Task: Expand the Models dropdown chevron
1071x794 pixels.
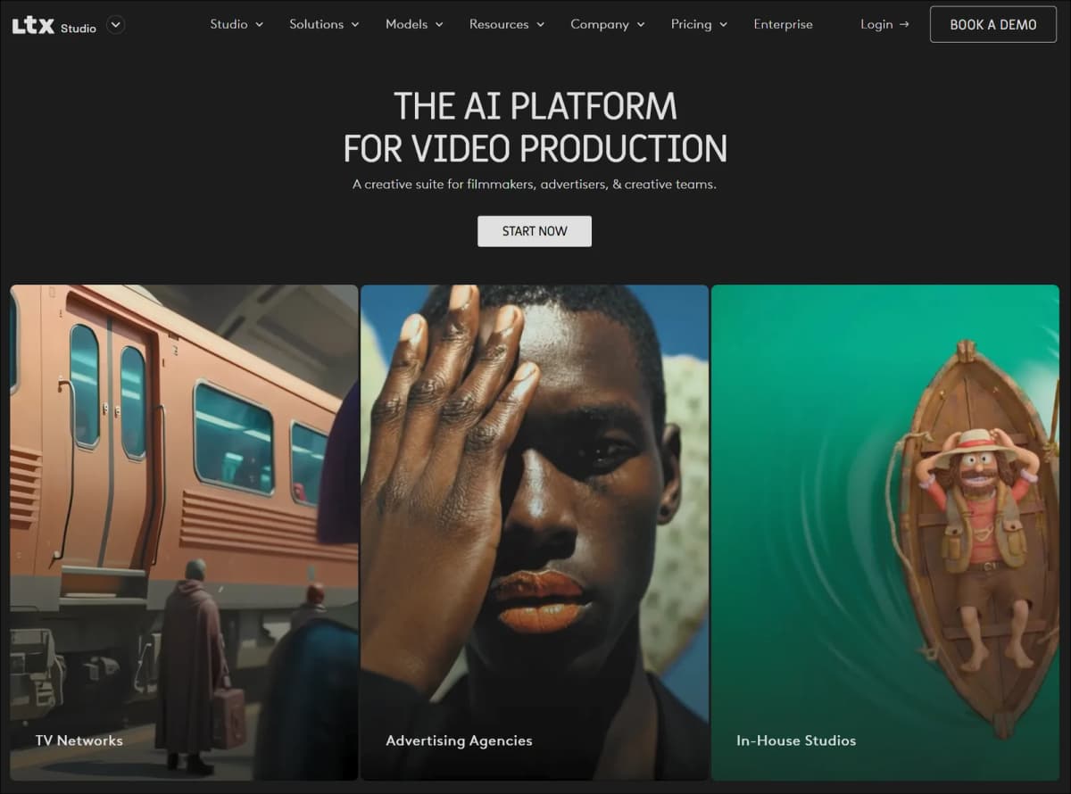Action: coord(439,25)
